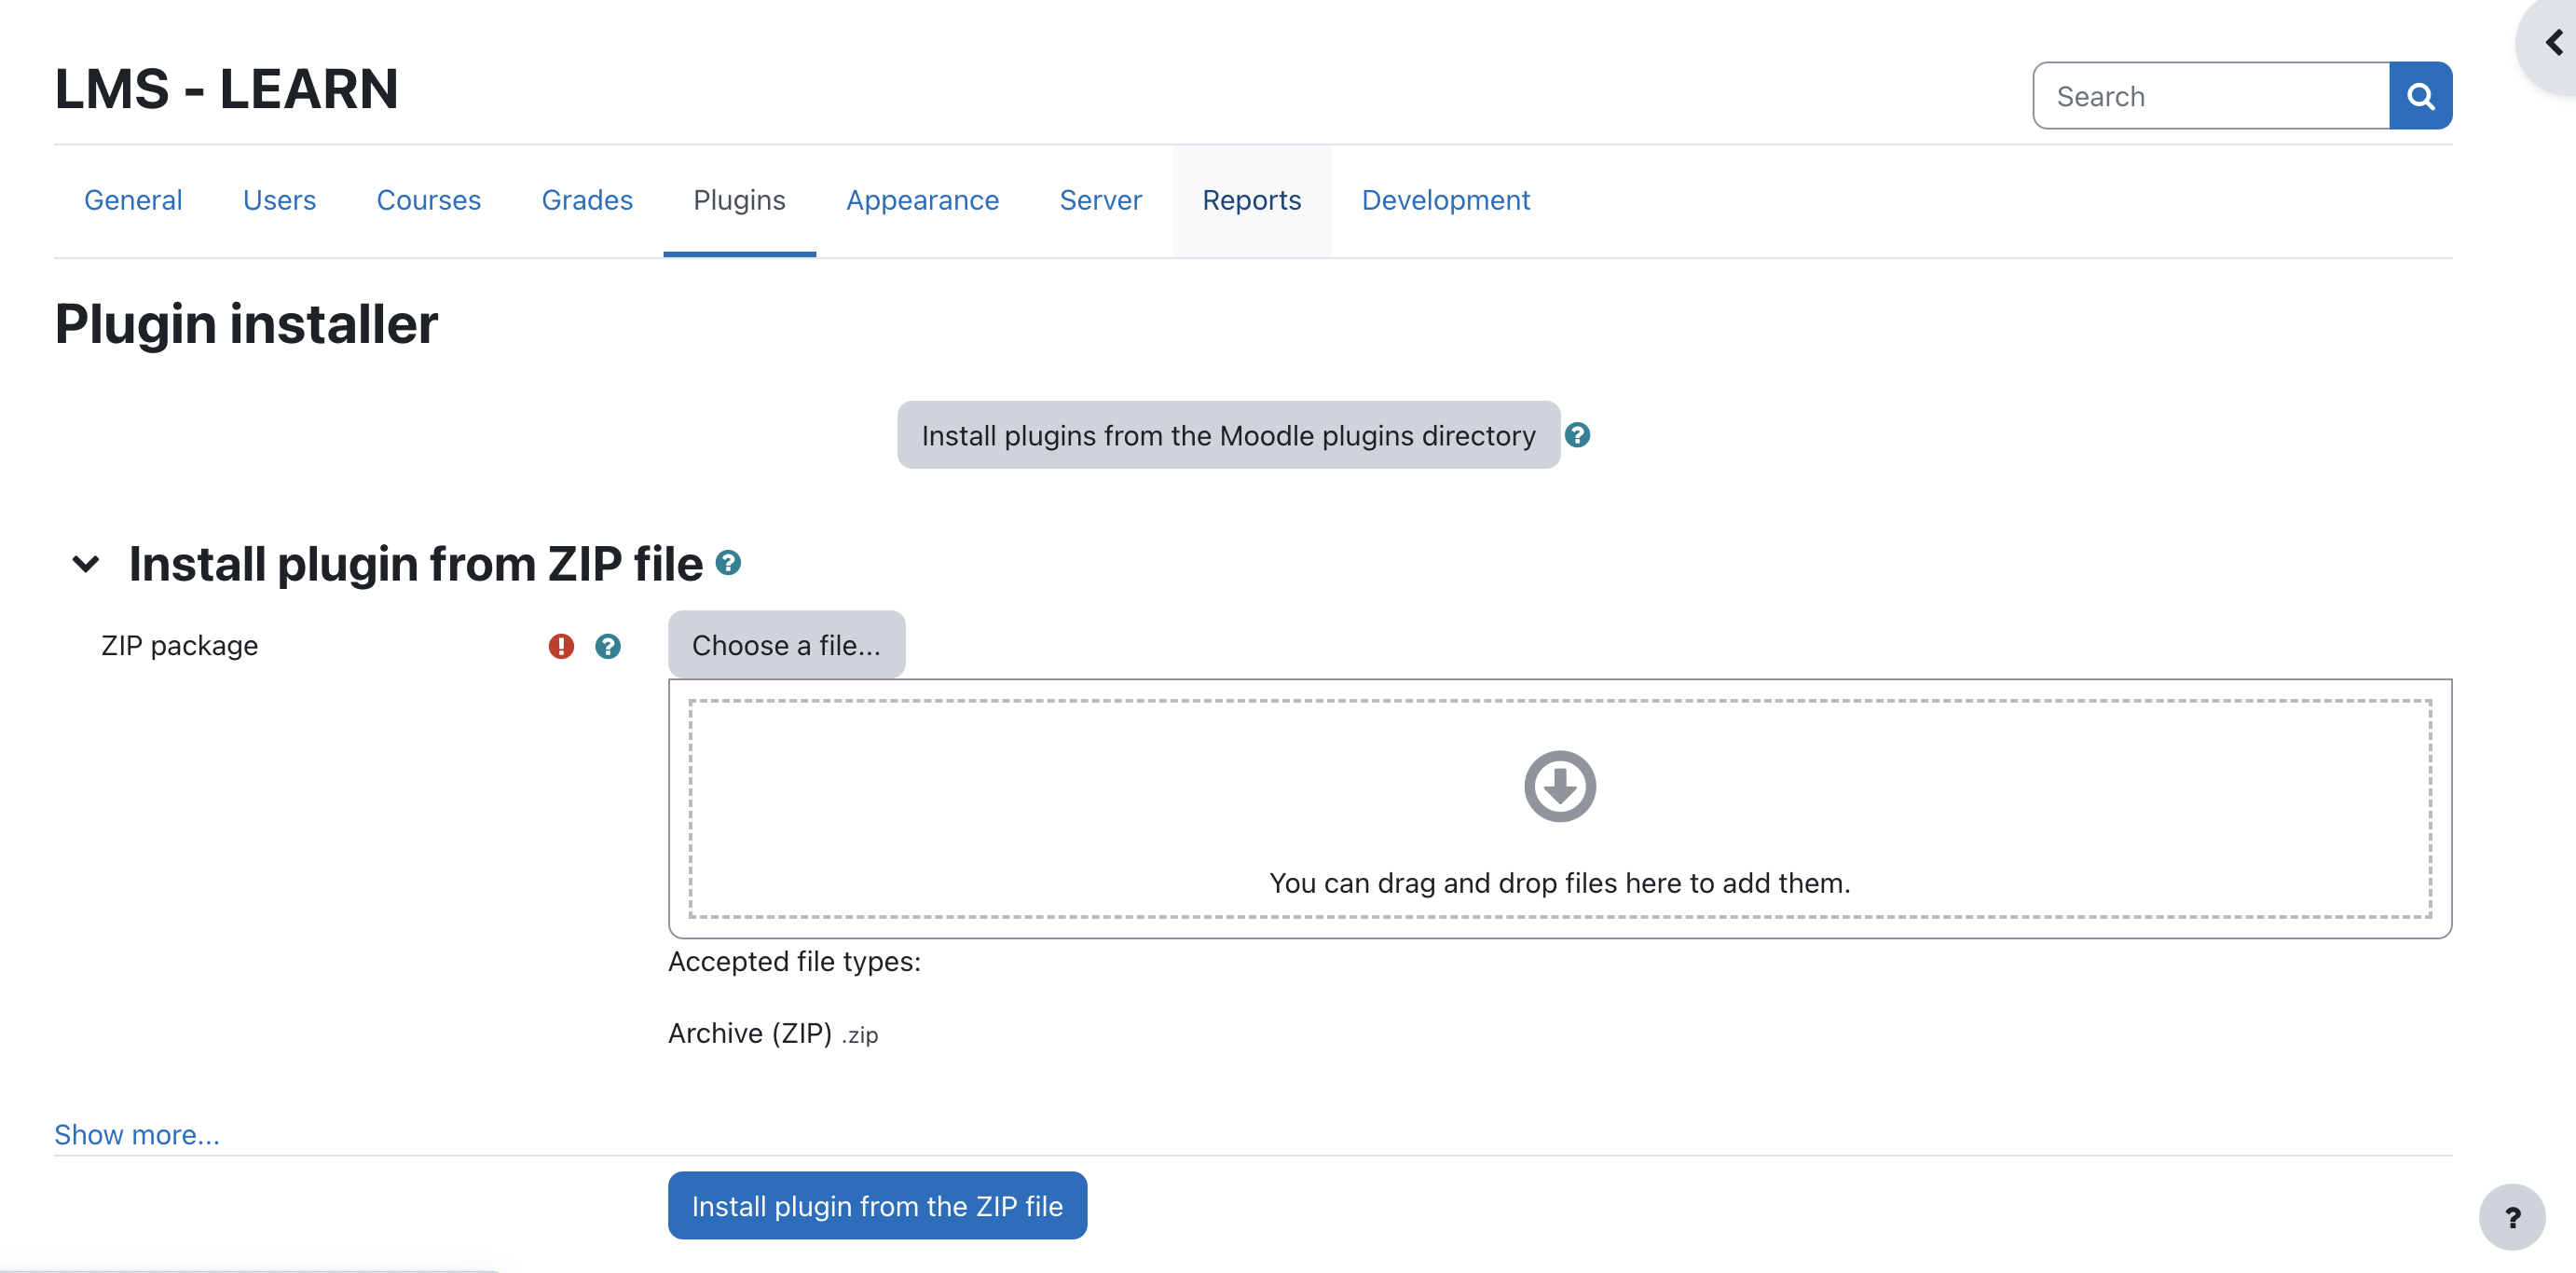Click the download arrow icon in drop zone
The width and height of the screenshot is (2576, 1273).
click(x=1559, y=786)
